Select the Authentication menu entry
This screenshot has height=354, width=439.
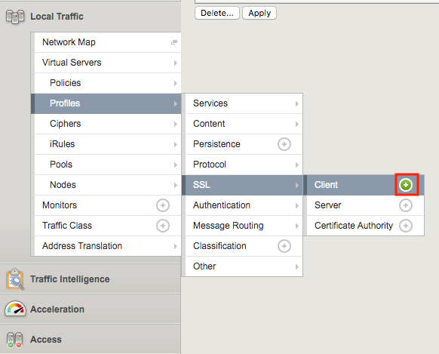(244, 205)
